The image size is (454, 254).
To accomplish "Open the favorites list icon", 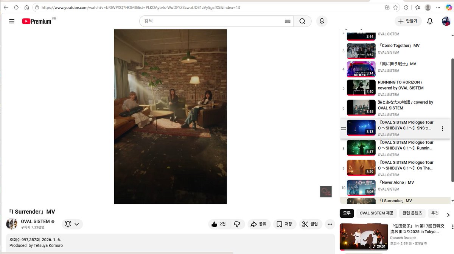I will tap(417, 8).
